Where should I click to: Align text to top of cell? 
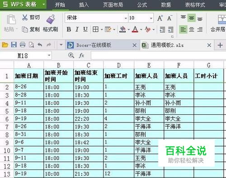coord(183,18)
